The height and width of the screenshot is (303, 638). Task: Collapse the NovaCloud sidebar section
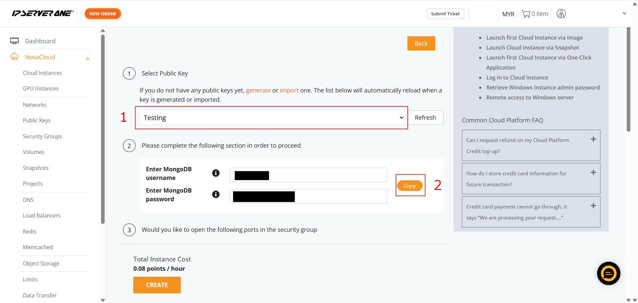tap(87, 59)
